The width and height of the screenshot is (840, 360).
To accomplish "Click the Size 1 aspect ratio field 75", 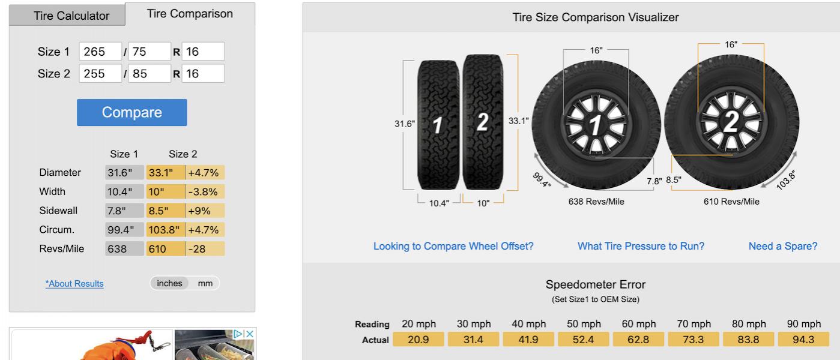I will click(150, 52).
